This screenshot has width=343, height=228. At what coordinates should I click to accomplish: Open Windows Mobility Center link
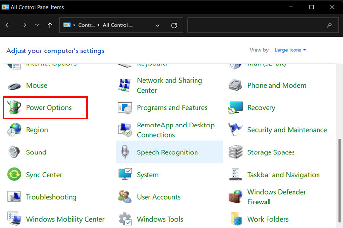click(x=65, y=219)
